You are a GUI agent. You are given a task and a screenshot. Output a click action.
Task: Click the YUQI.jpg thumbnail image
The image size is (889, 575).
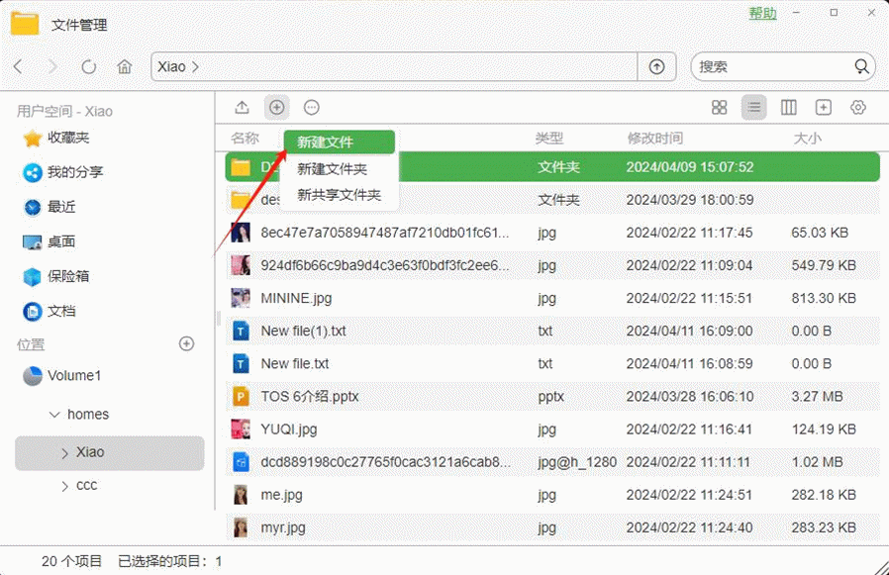click(241, 430)
